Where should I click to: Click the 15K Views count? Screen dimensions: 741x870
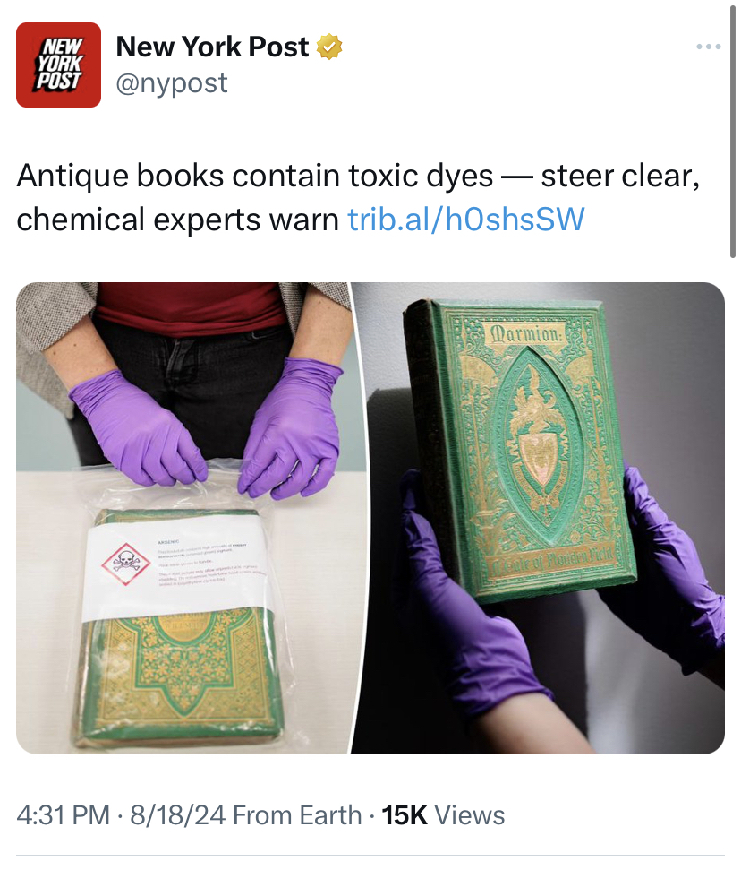tap(443, 815)
